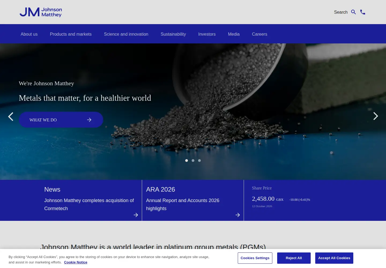The width and height of the screenshot is (386, 268).
Task: Click the -10.00 (-0.41)% price change
Action: 300,200
